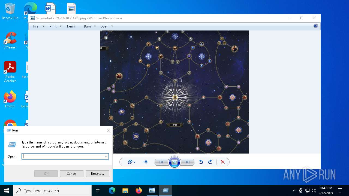Go to the previous photo
Image resolution: width=349 pixels, height=196 pixels.
pos(161,162)
